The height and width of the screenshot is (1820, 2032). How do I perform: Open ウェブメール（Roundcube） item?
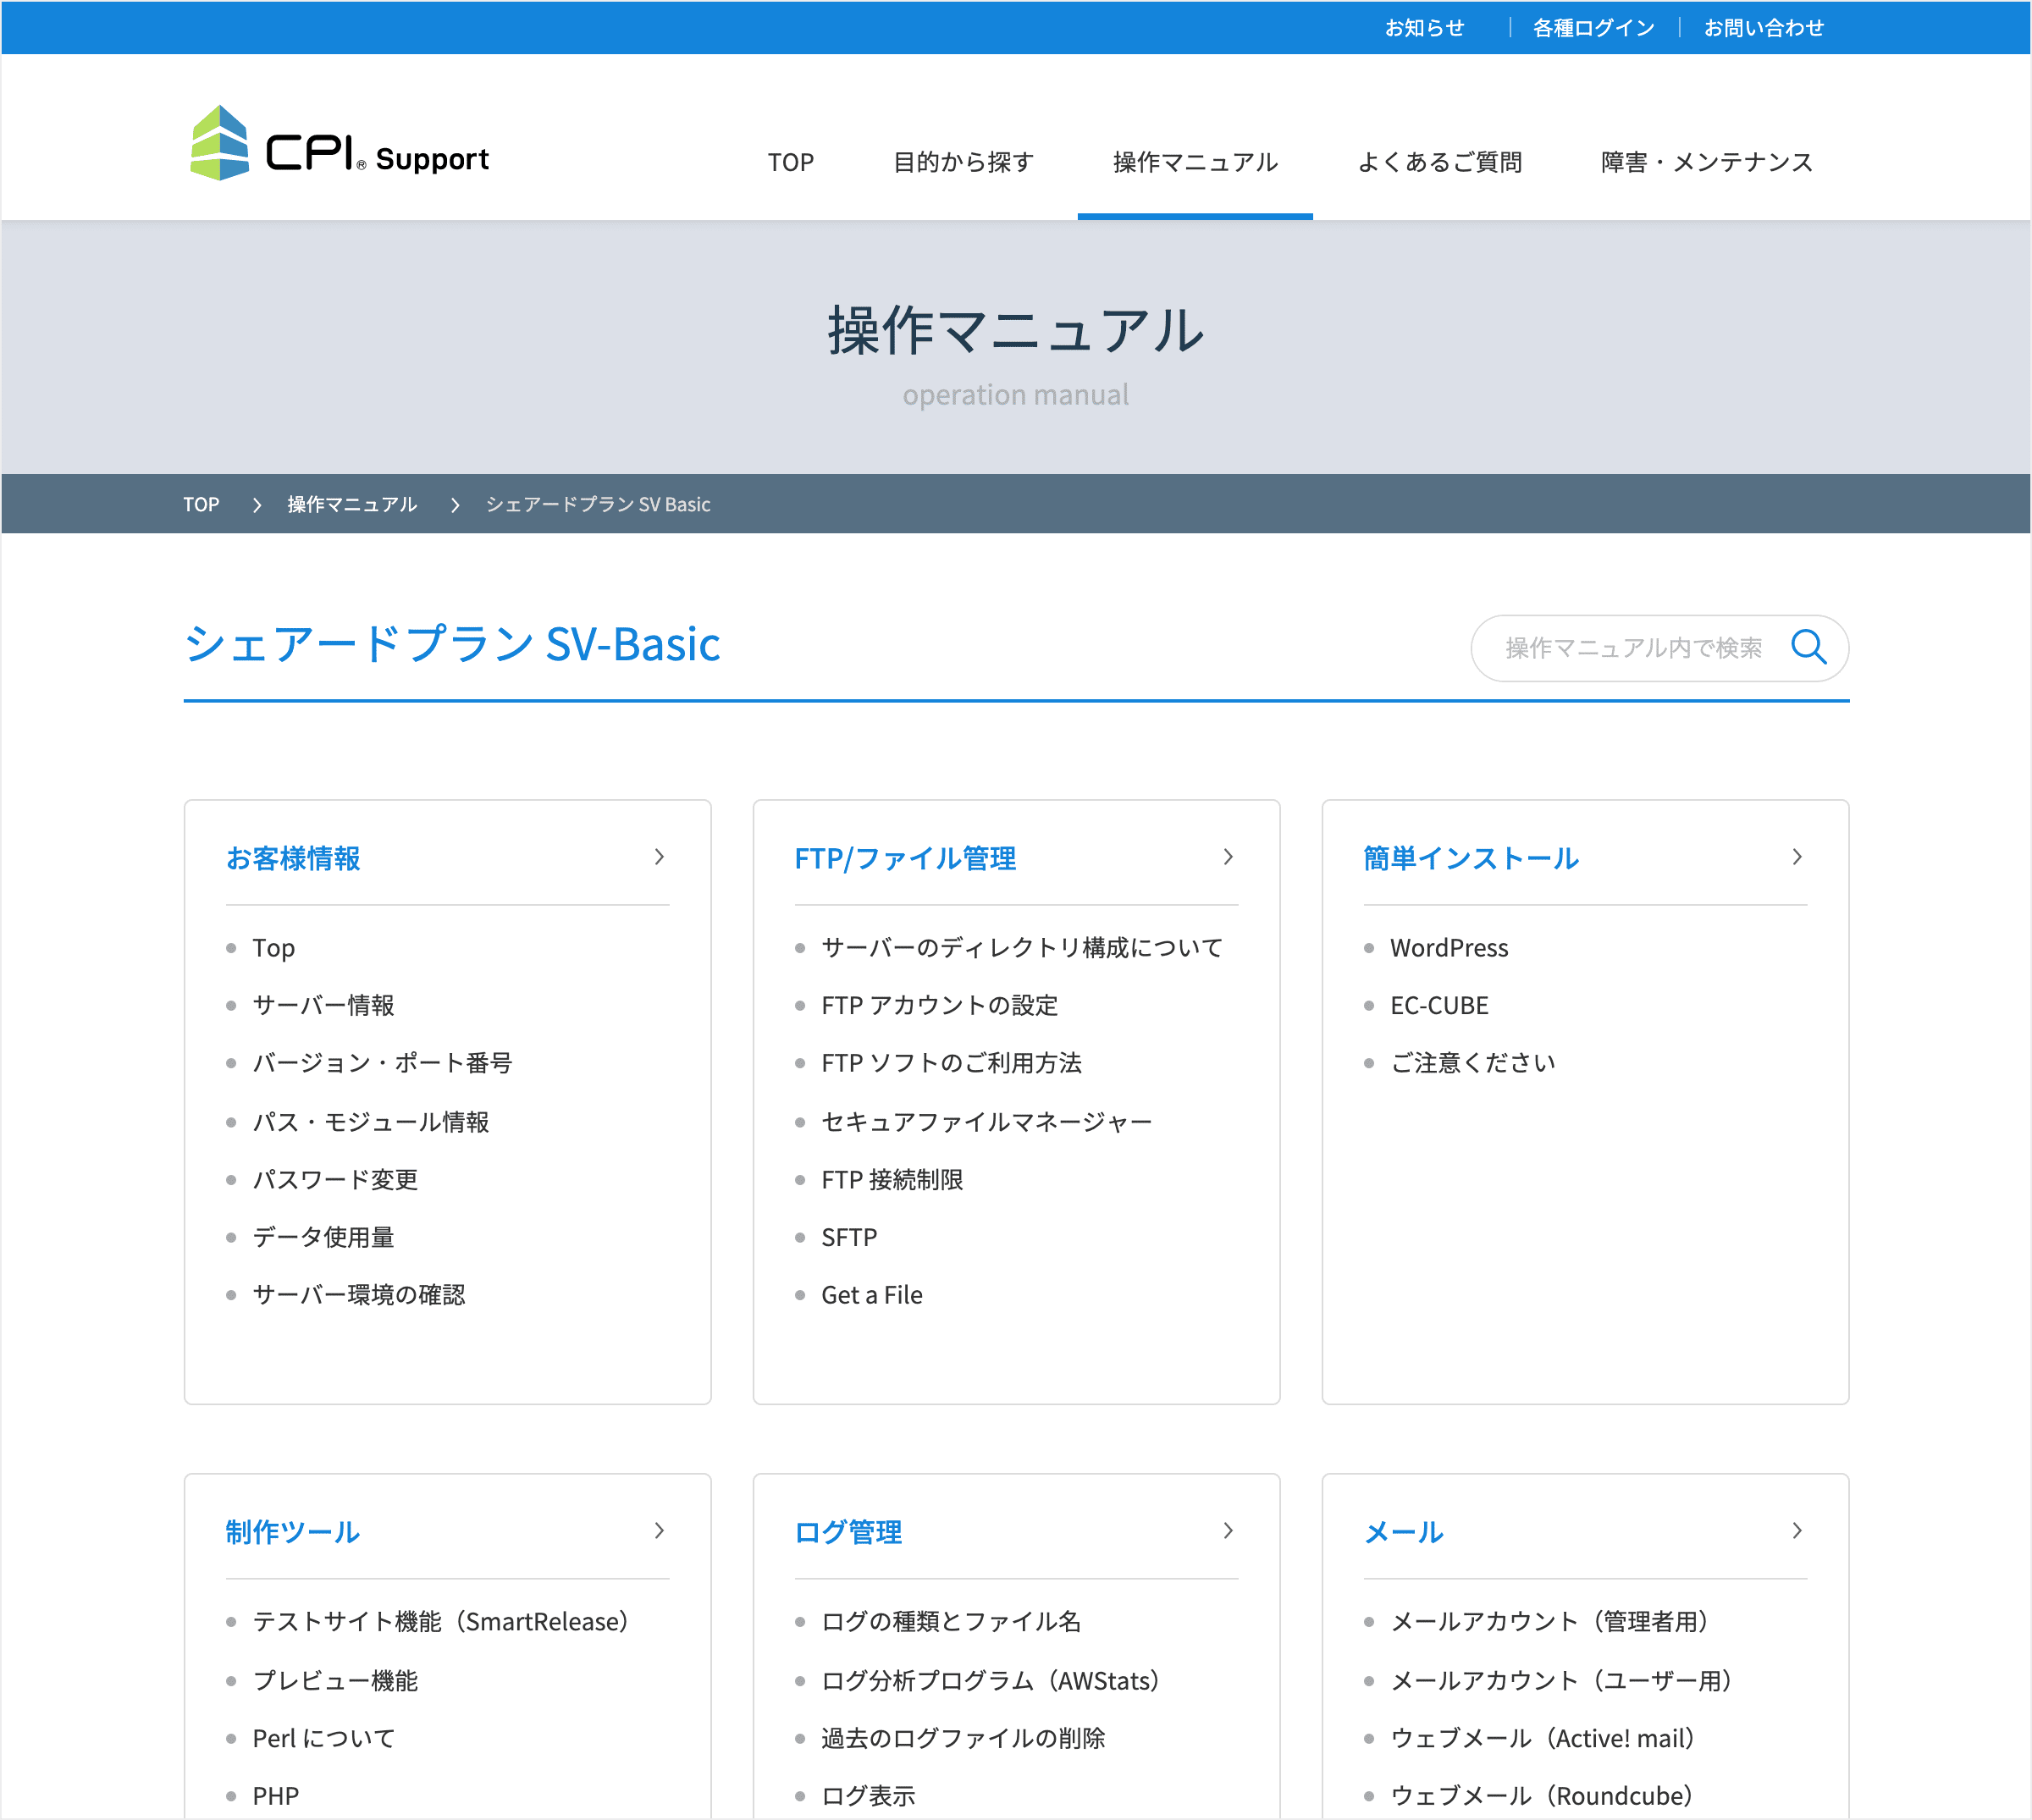click(x=1541, y=1796)
